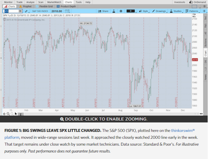Click the copyright info circle icon
Image resolution: width=209 pixels, height=159 pixels.
5,20
